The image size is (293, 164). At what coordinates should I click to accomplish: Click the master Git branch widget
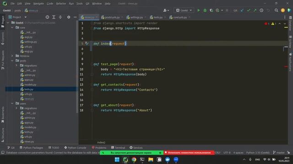[x=279, y=153]
